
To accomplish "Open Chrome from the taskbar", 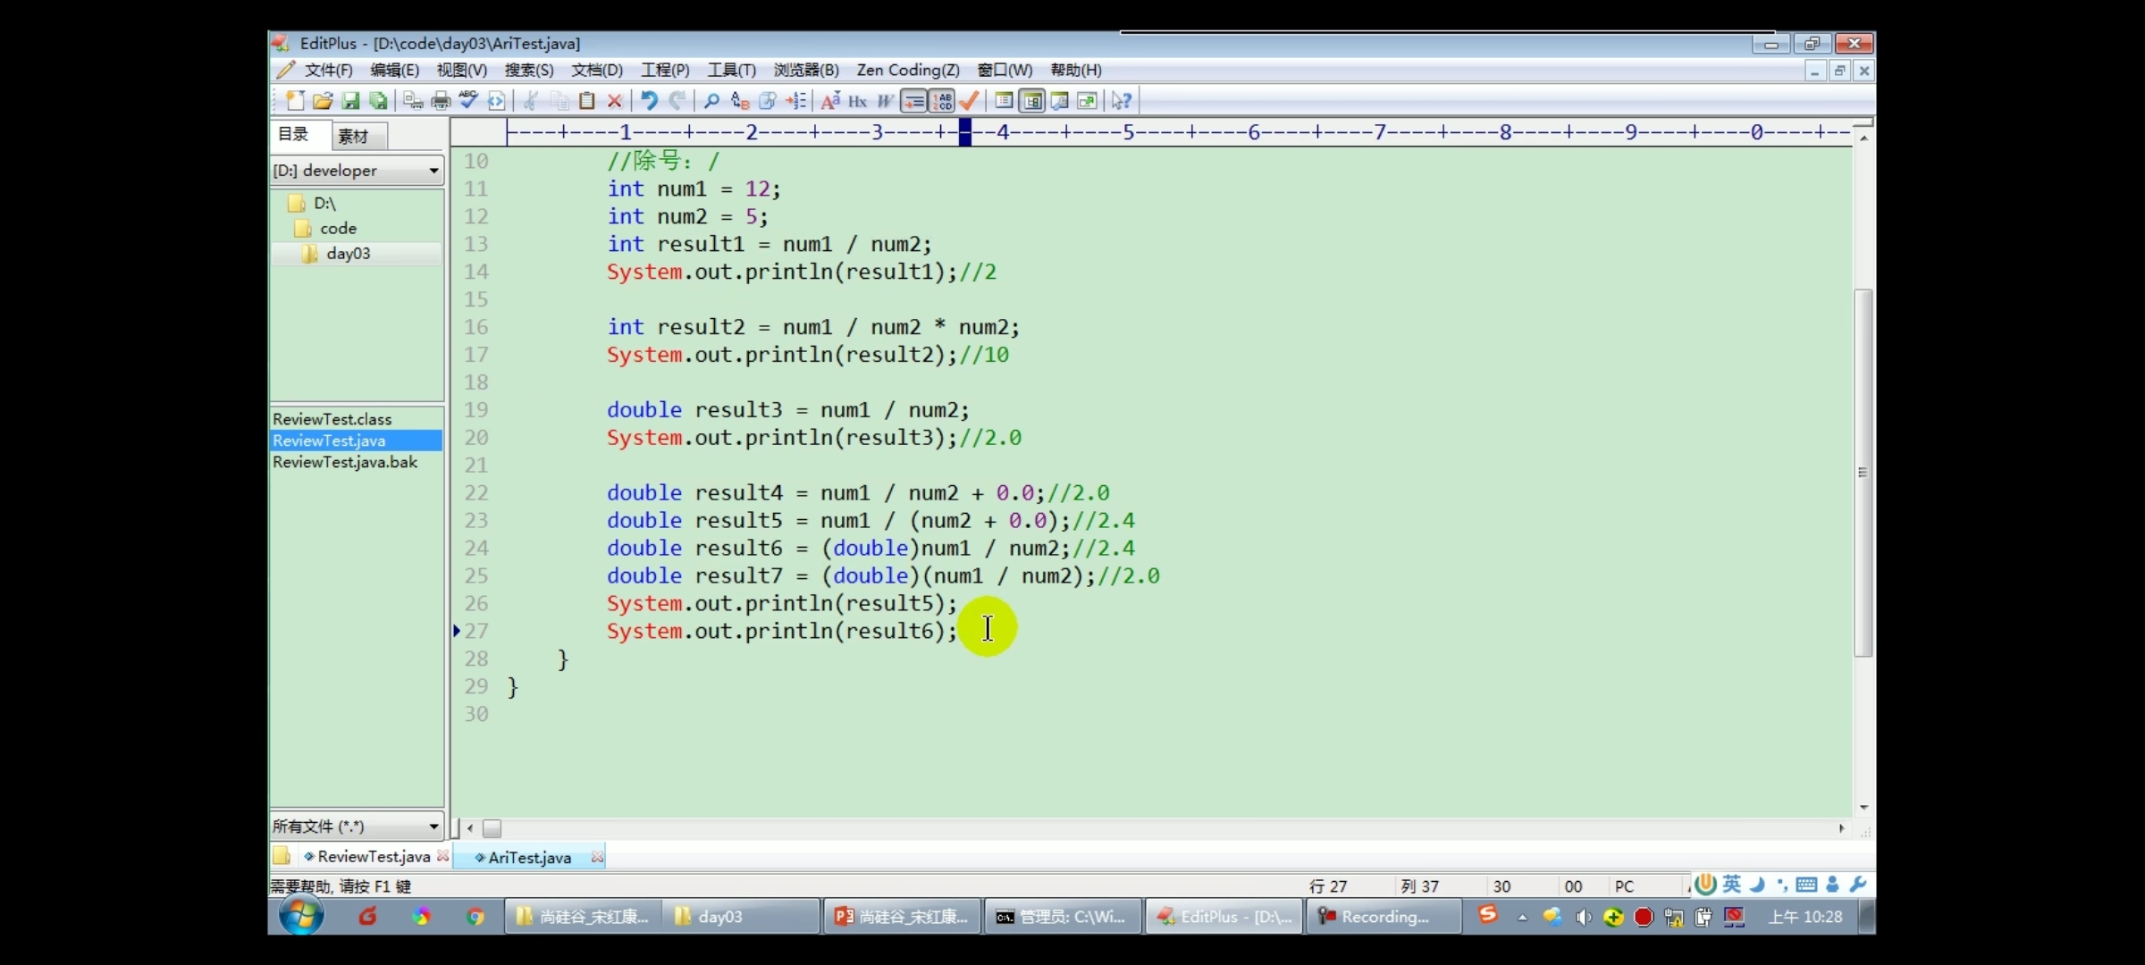I will [x=475, y=917].
